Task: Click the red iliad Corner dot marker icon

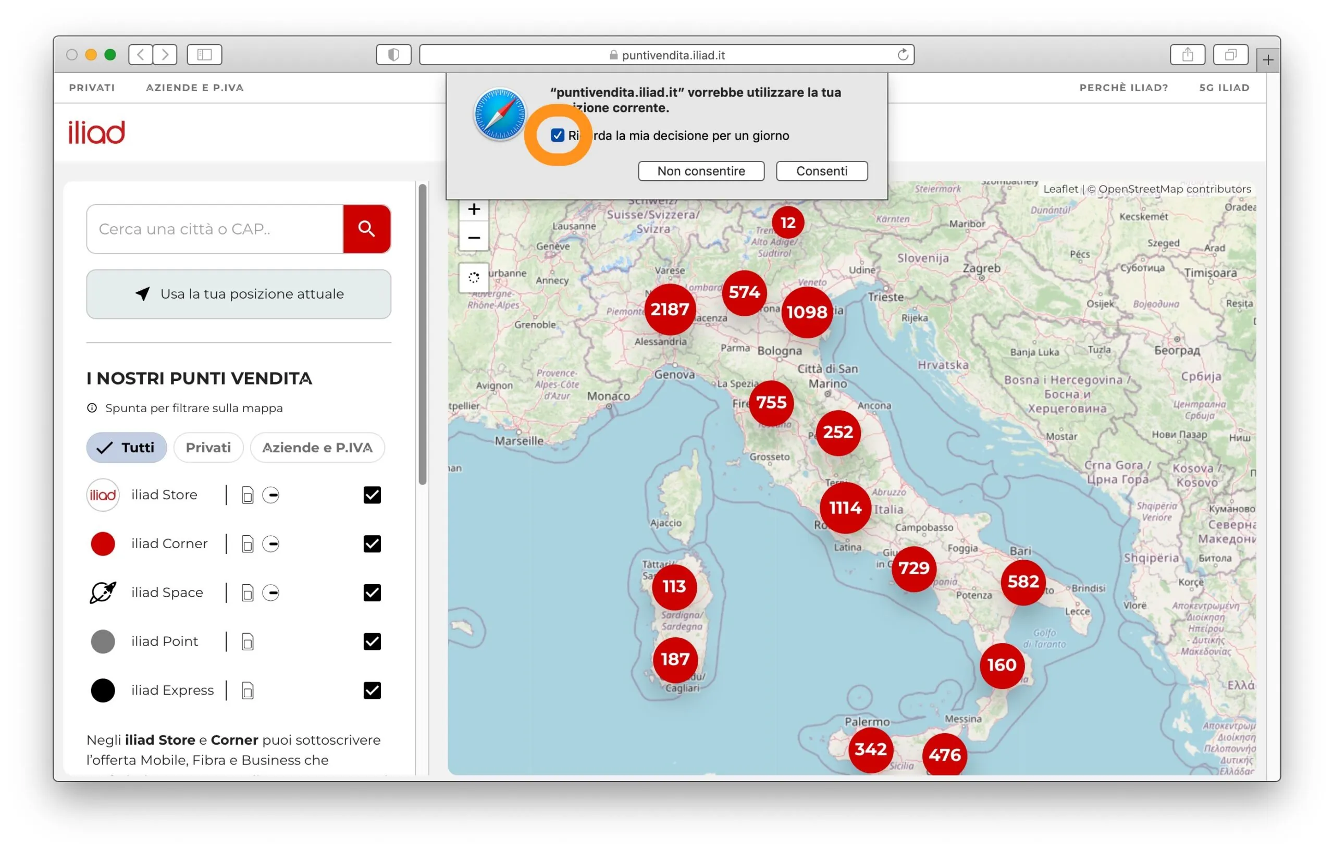Action: pyautogui.click(x=103, y=544)
